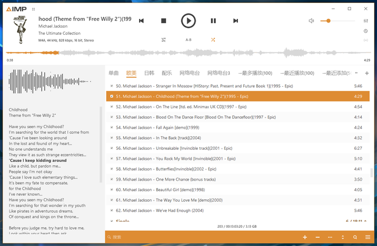Uncheck track 57 You Rock My World

pos(111,158)
